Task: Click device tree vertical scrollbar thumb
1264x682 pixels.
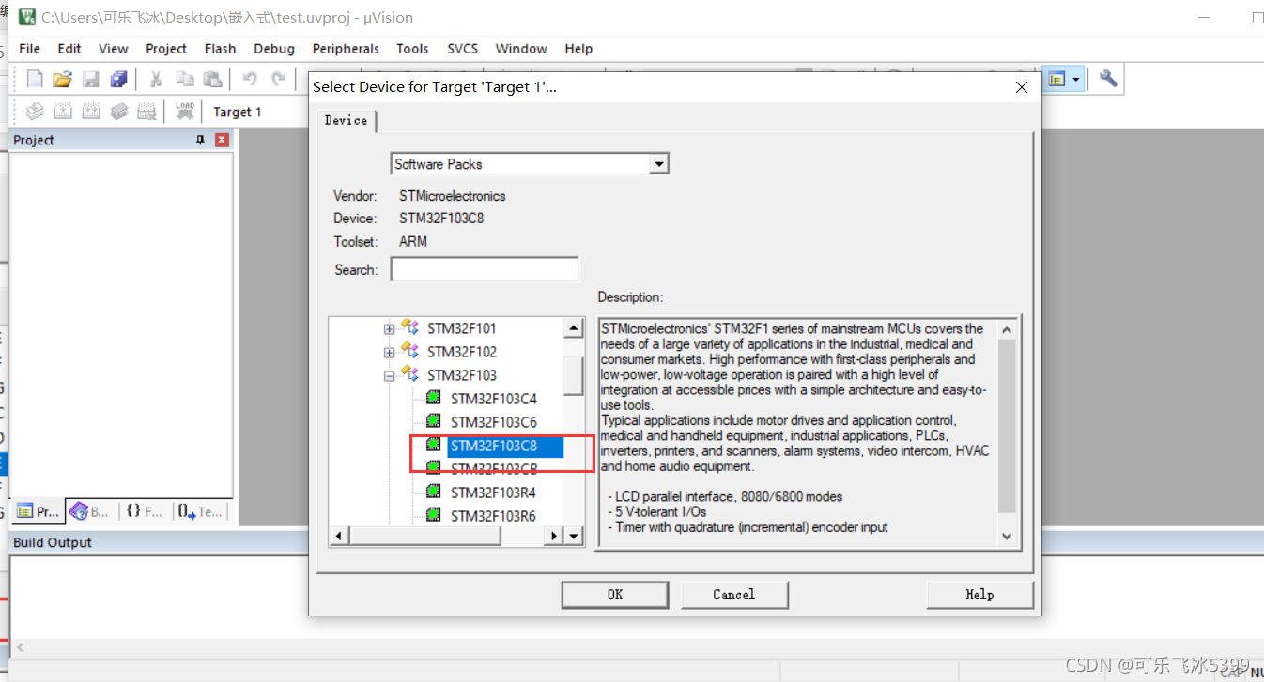Action: pyautogui.click(x=574, y=377)
